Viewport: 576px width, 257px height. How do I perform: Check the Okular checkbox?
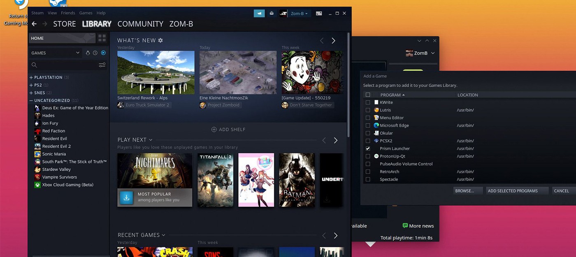pyautogui.click(x=368, y=133)
